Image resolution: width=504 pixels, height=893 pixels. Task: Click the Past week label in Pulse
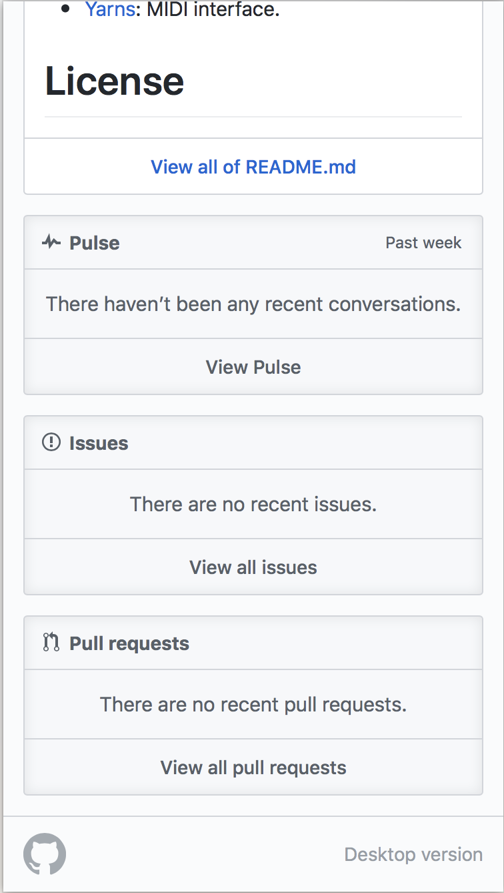pyautogui.click(x=423, y=243)
